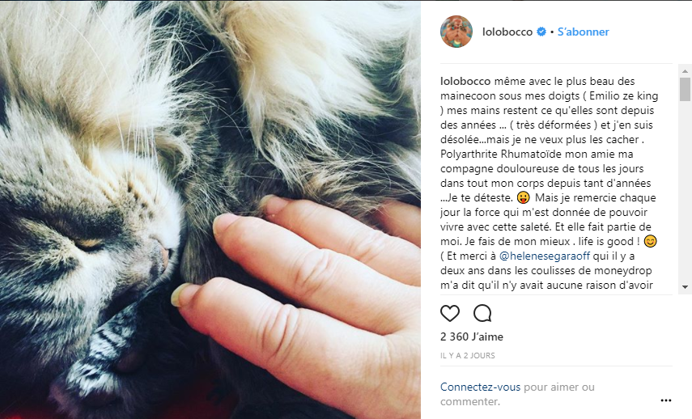Screen dimensions: 692x419
Task: Click the cat photo of the post
Action: point(210,209)
